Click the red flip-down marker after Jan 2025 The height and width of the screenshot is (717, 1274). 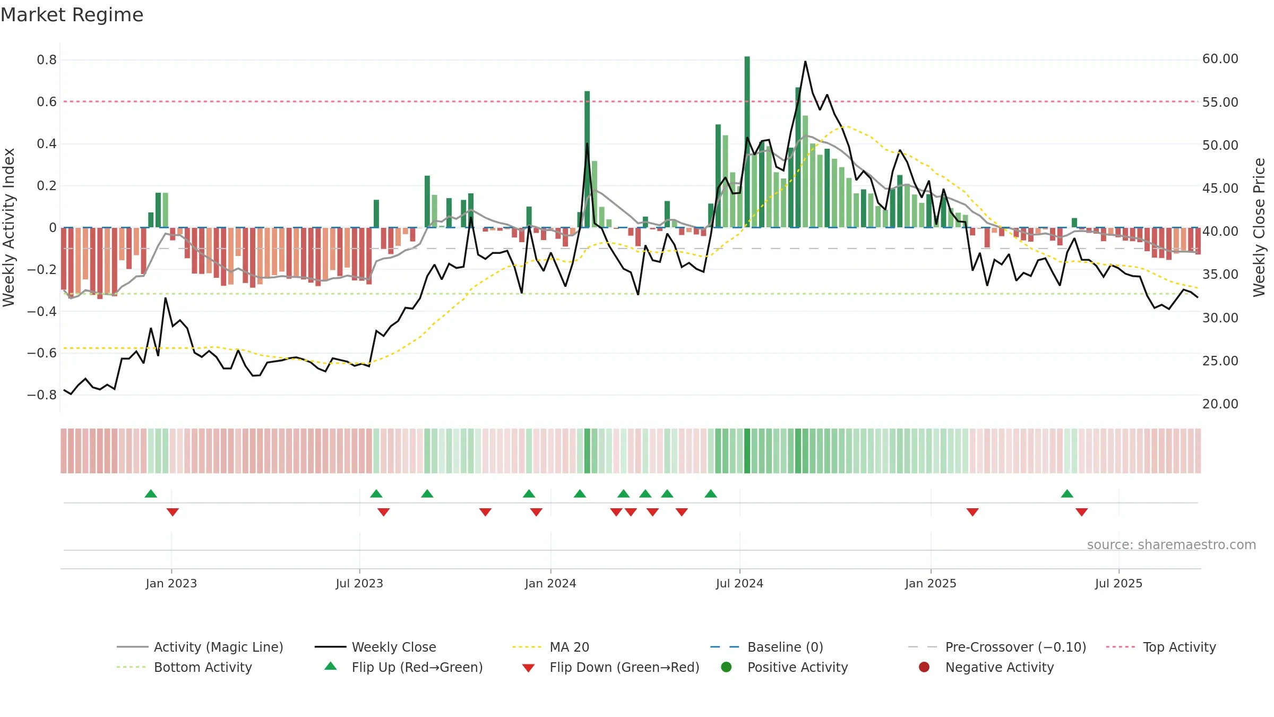coord(972,512)
